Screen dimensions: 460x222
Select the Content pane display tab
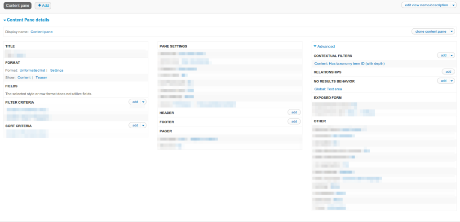click(x=18, y=5)
